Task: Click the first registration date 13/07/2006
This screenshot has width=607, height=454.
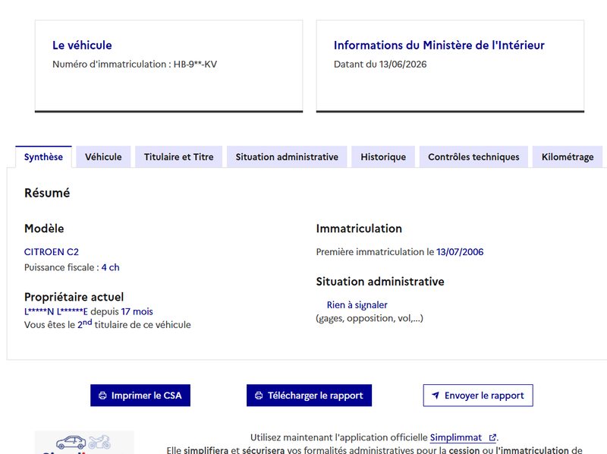Action: click(x=460, y=252)
